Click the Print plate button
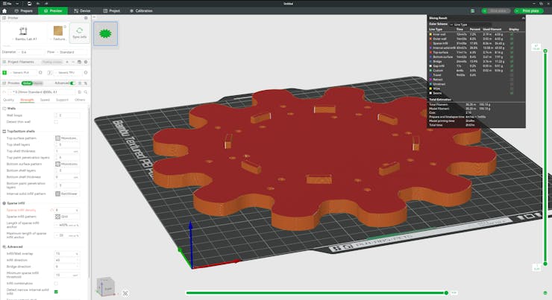The height and width of the screenshot is (300, 552). [x=530, y=11]
